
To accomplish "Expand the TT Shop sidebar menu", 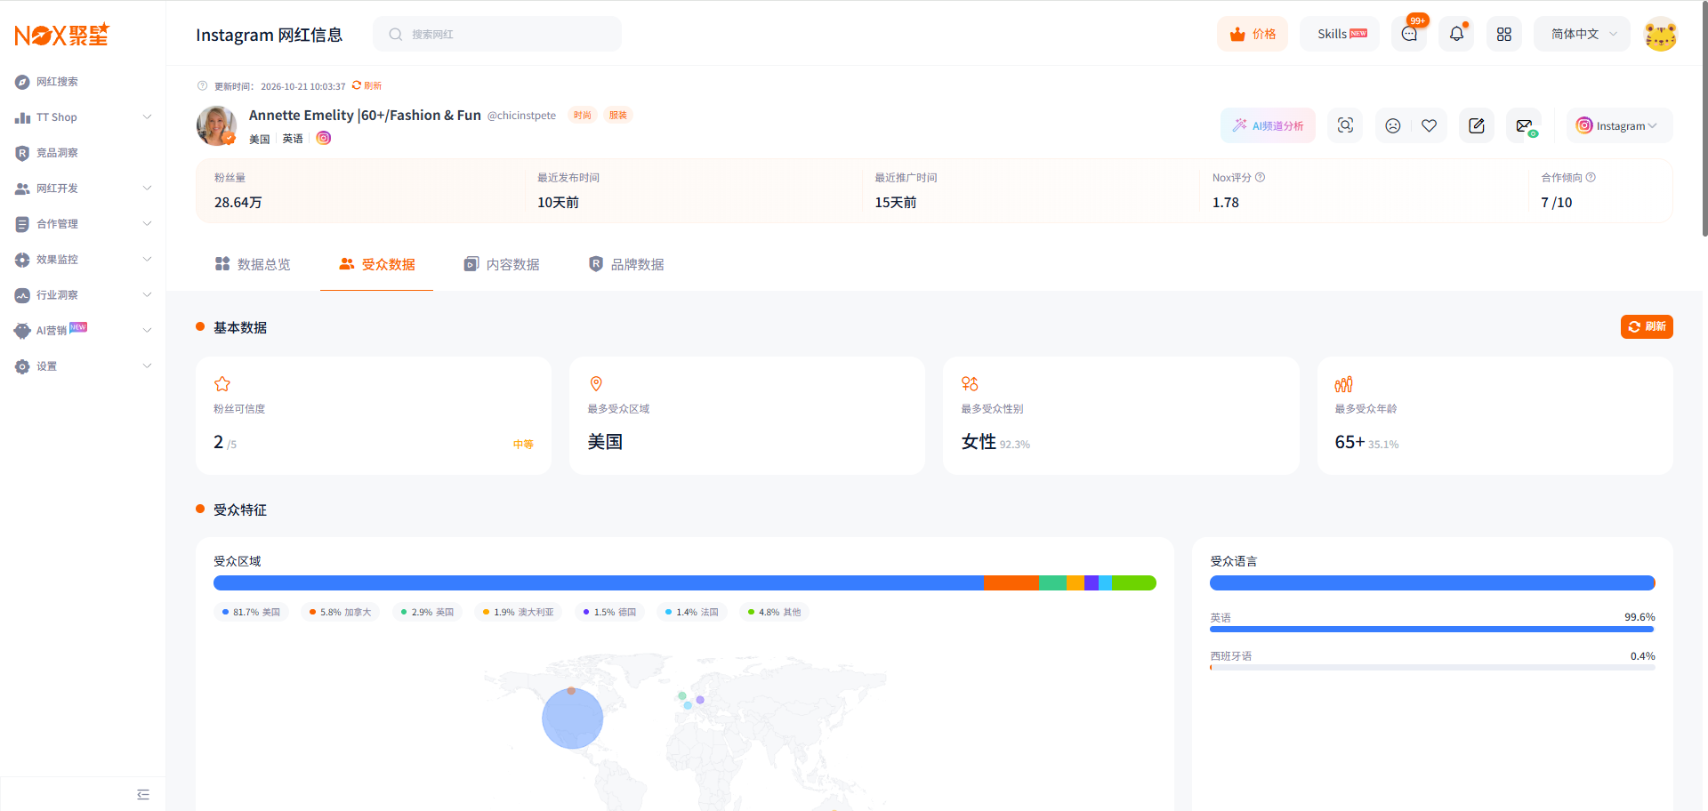I will click(83, 117).
